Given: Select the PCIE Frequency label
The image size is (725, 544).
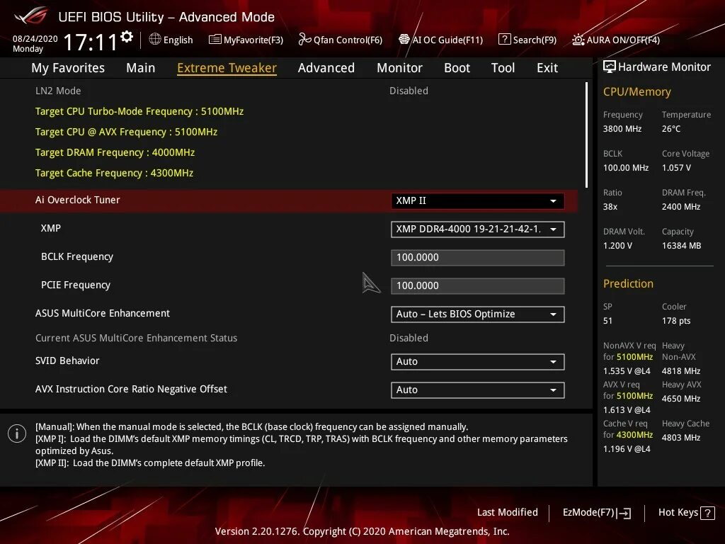Looking at the screenshot, I should point(76,285).
